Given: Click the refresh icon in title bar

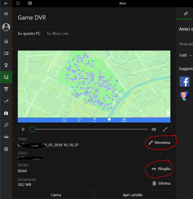Looking at the screenshot, I should tap(18, 3).
